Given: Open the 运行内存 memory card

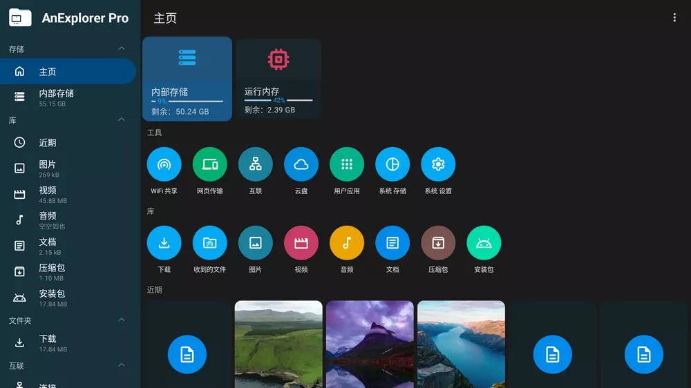Looking at the screenshot, I should [x=278, y=79].
